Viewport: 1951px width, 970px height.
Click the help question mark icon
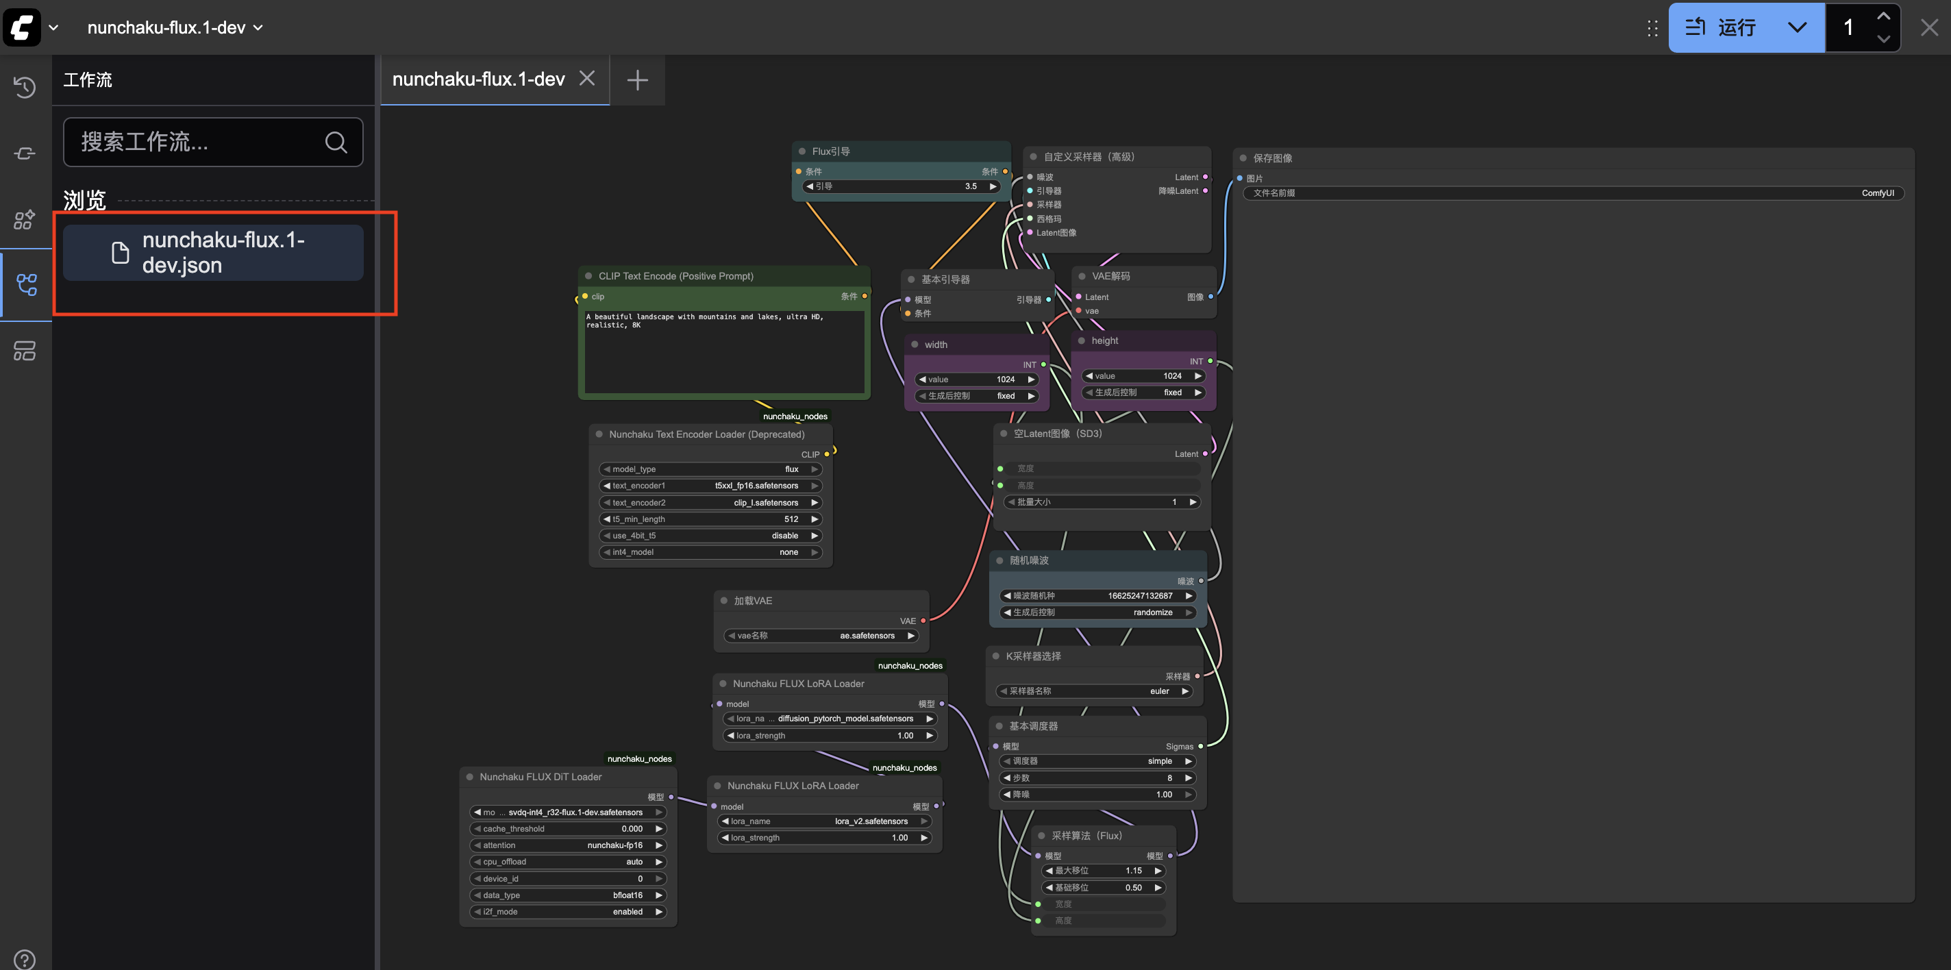pos(25,958)
